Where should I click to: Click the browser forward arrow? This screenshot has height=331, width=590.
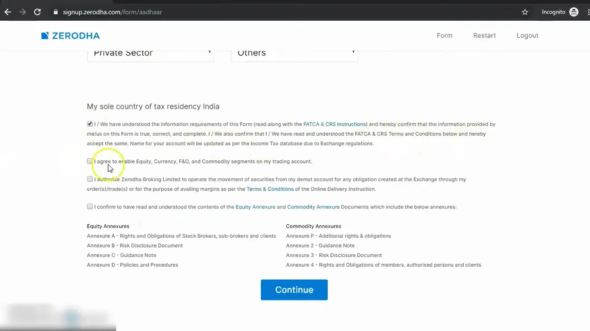22,12
